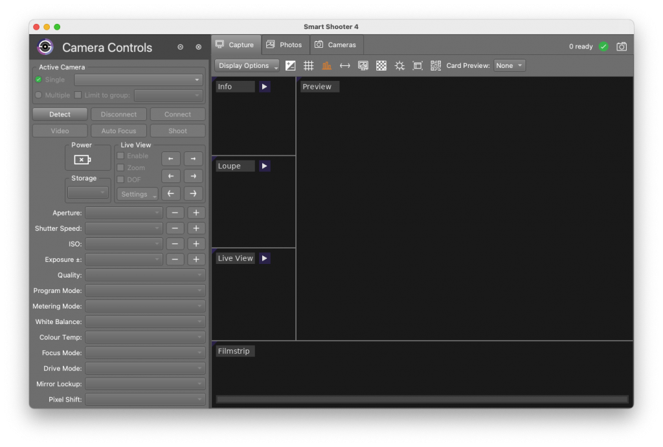Toggle the exposure warning icon
Viewport: 663px width, 447px height.
pos(291,65)
